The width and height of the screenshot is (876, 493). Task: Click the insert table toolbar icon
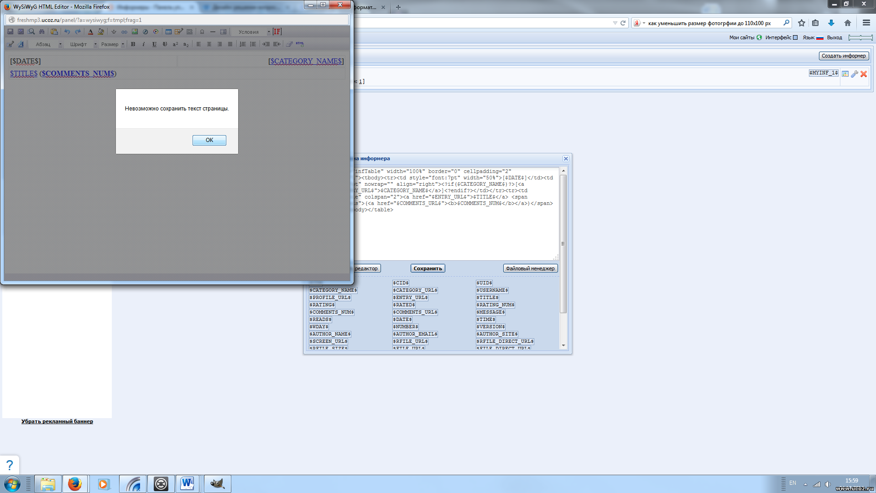click(x=168, y=32)
